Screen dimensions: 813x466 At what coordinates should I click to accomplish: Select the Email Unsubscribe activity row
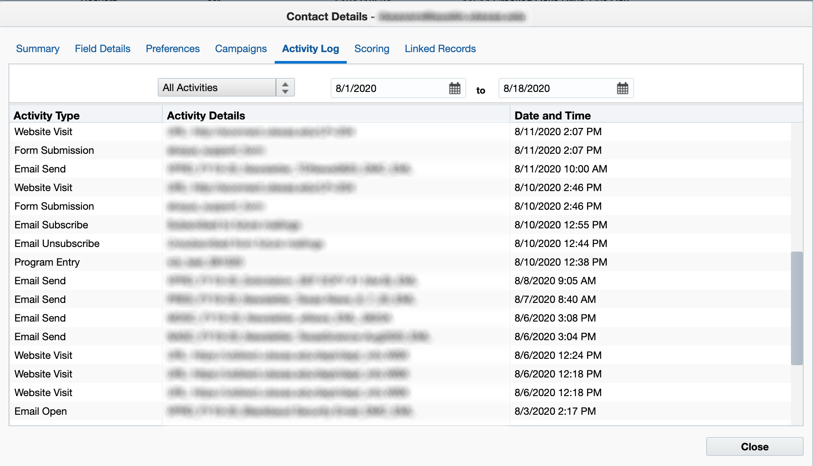170,243
